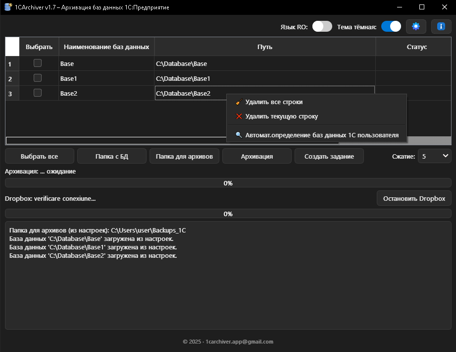This screenshot has height=352, width=456.
Task: Click the archiving 0% progress bar
Action: [228, 183]
